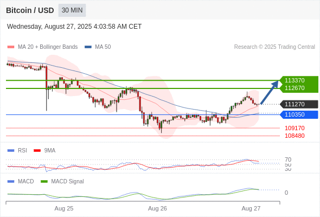This screenshot has height=217, width=320.
Task: Click the Aug 25 date axis label
Action: coord(64,208)
